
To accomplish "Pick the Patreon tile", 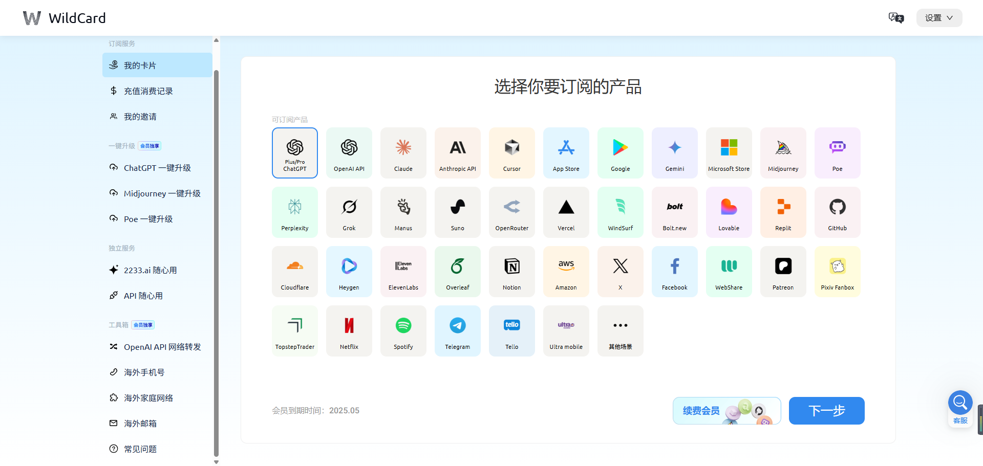I will click(x=783, y=272).
